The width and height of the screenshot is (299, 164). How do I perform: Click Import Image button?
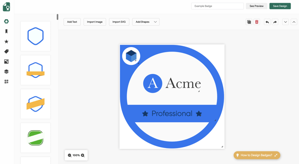[x=95, y=22]
